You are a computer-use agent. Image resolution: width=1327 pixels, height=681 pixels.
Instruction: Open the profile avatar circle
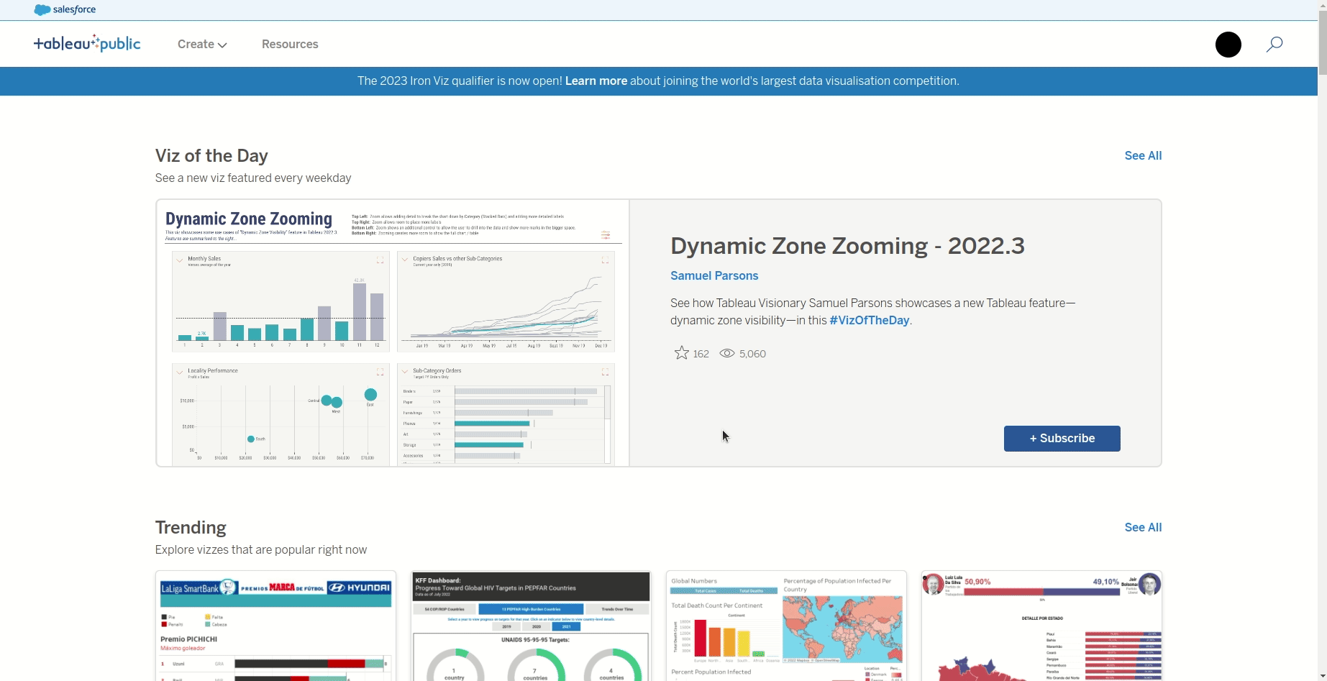(1228, 45)
